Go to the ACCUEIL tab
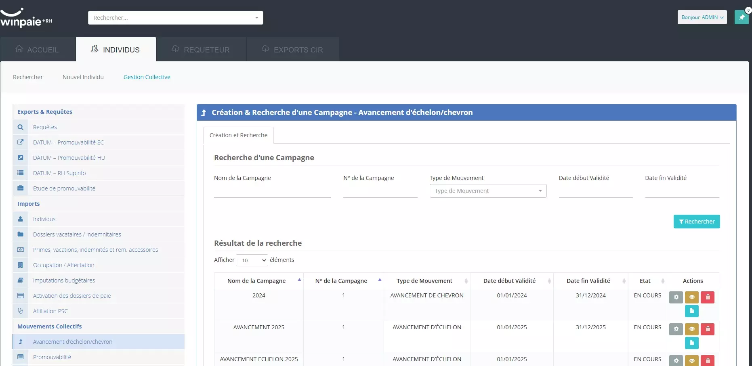The image size is (752, 366). click(38, 50)
